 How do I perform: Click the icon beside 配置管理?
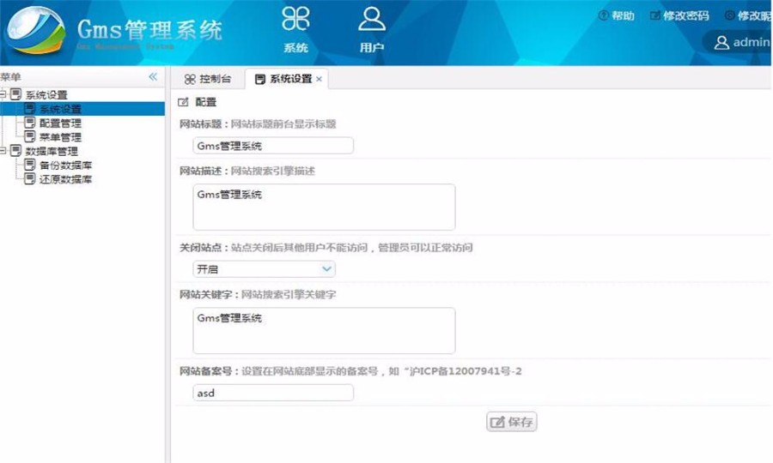[x=29, y=123]
